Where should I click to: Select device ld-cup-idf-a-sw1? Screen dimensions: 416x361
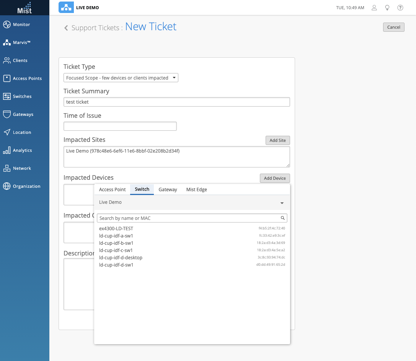pos(192,236)
